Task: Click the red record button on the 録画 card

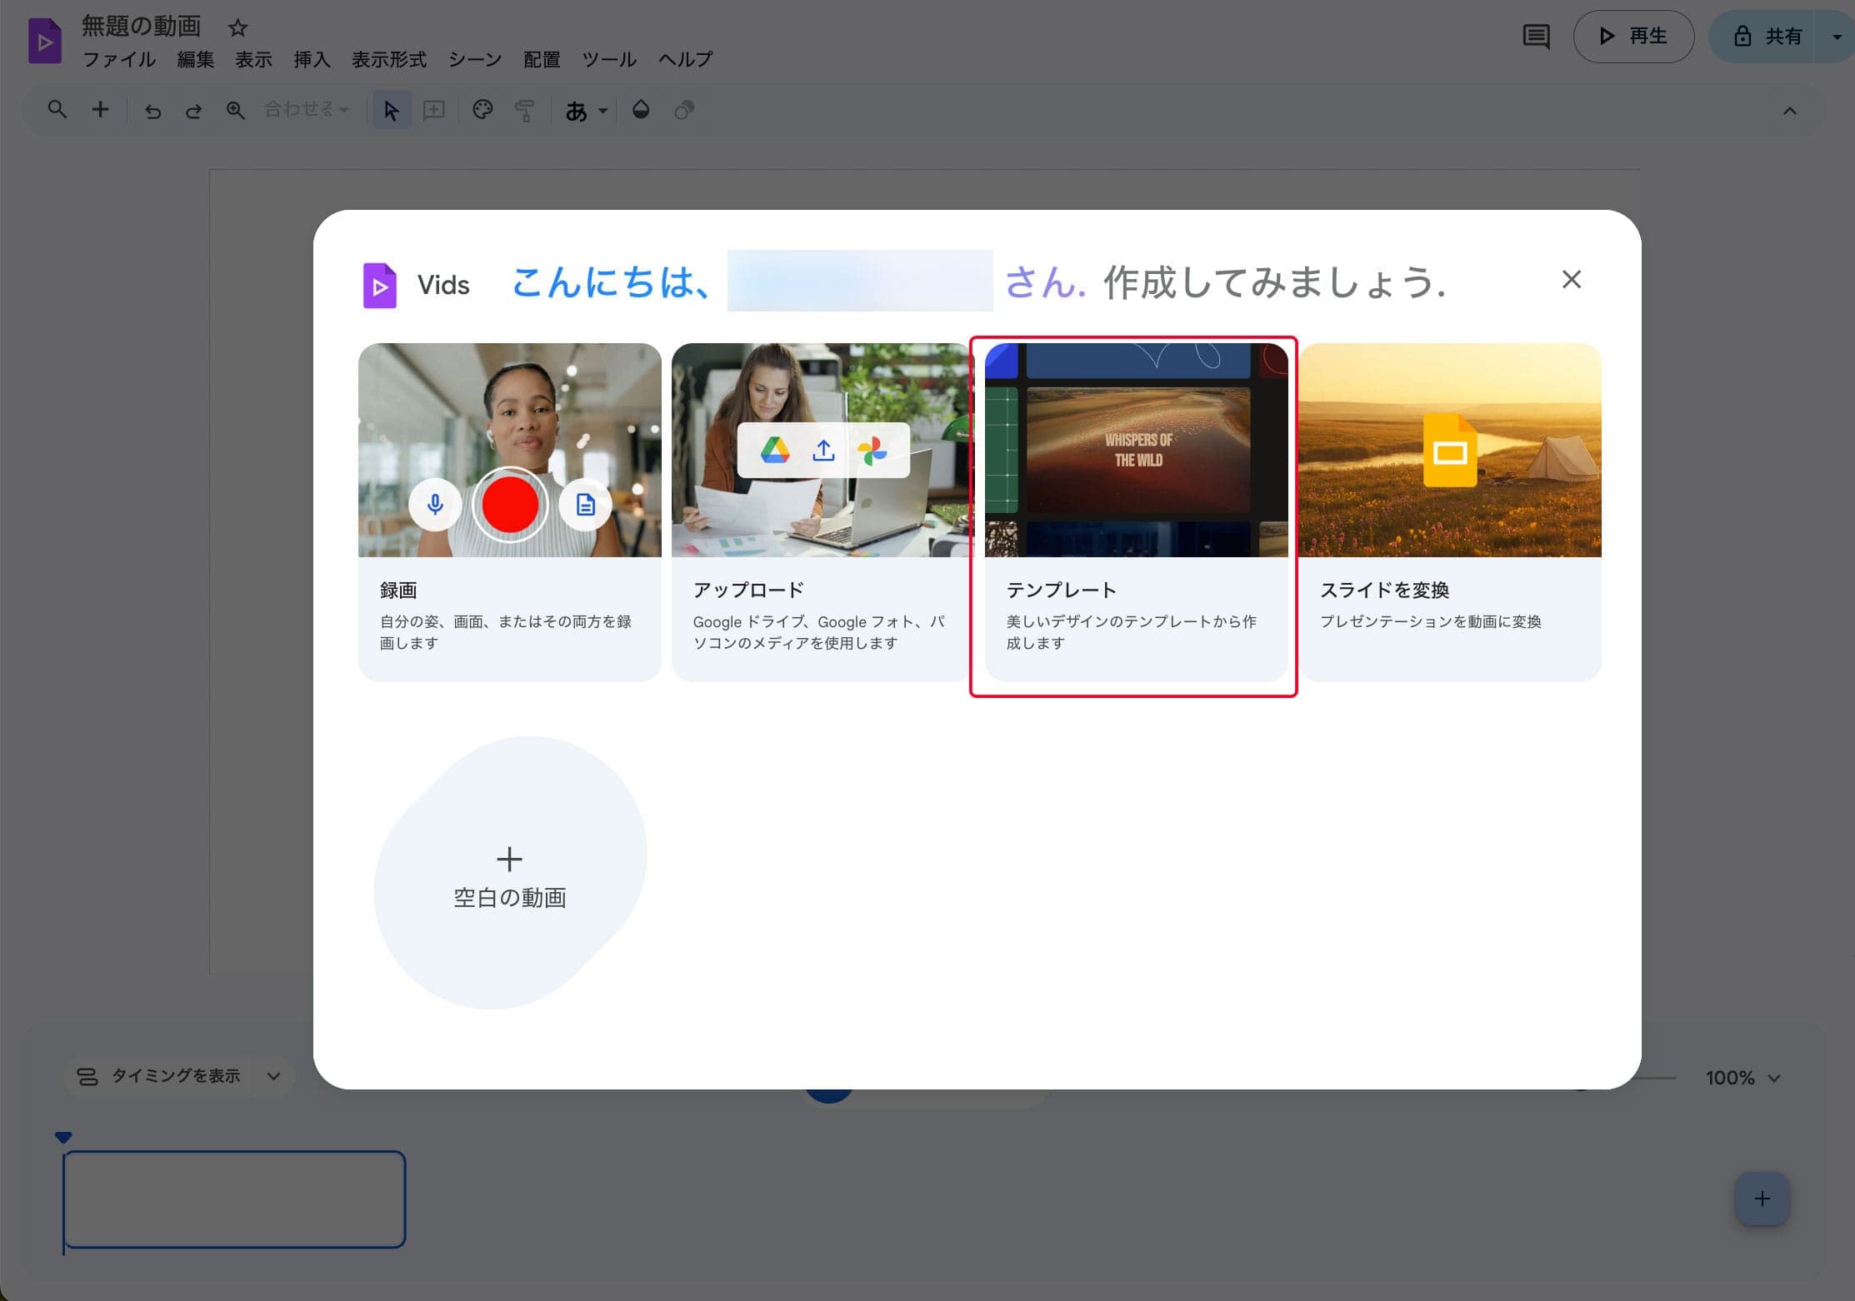Action: [x=509, y=505]
